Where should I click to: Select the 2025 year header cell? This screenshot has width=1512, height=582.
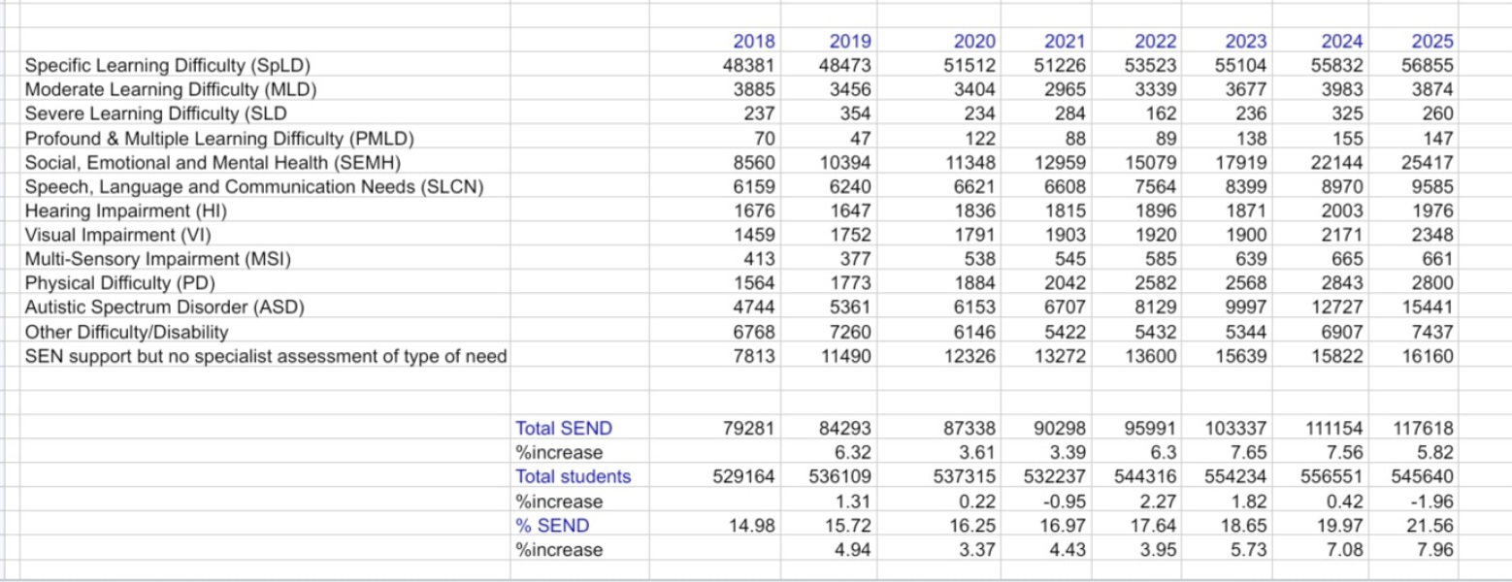click(x=1432, y=42)
